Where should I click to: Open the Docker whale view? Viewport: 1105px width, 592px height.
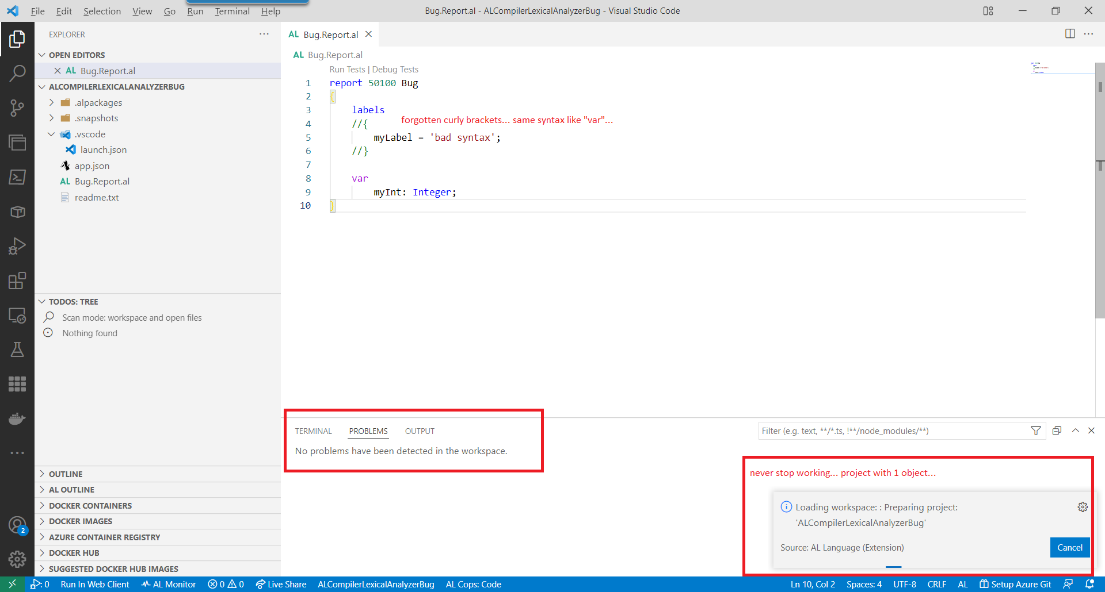pyautogui.click(x=17, y=418)
